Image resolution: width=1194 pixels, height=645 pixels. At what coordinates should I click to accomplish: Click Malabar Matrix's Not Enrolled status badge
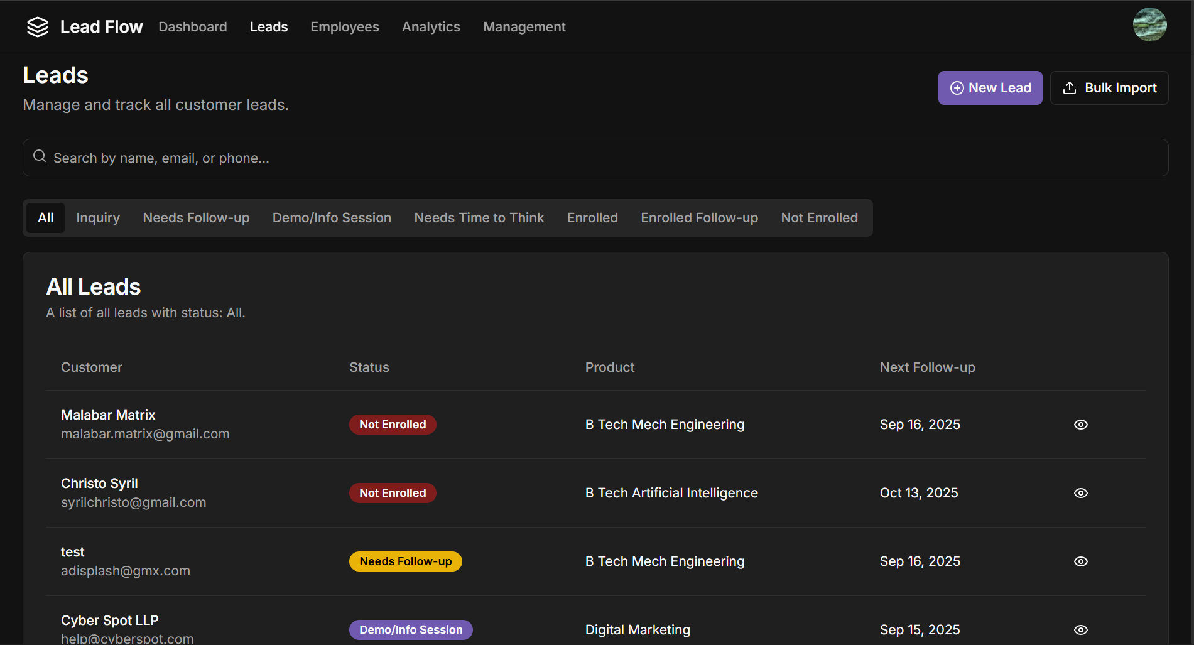pyautogui.click(x=393, y=425)
